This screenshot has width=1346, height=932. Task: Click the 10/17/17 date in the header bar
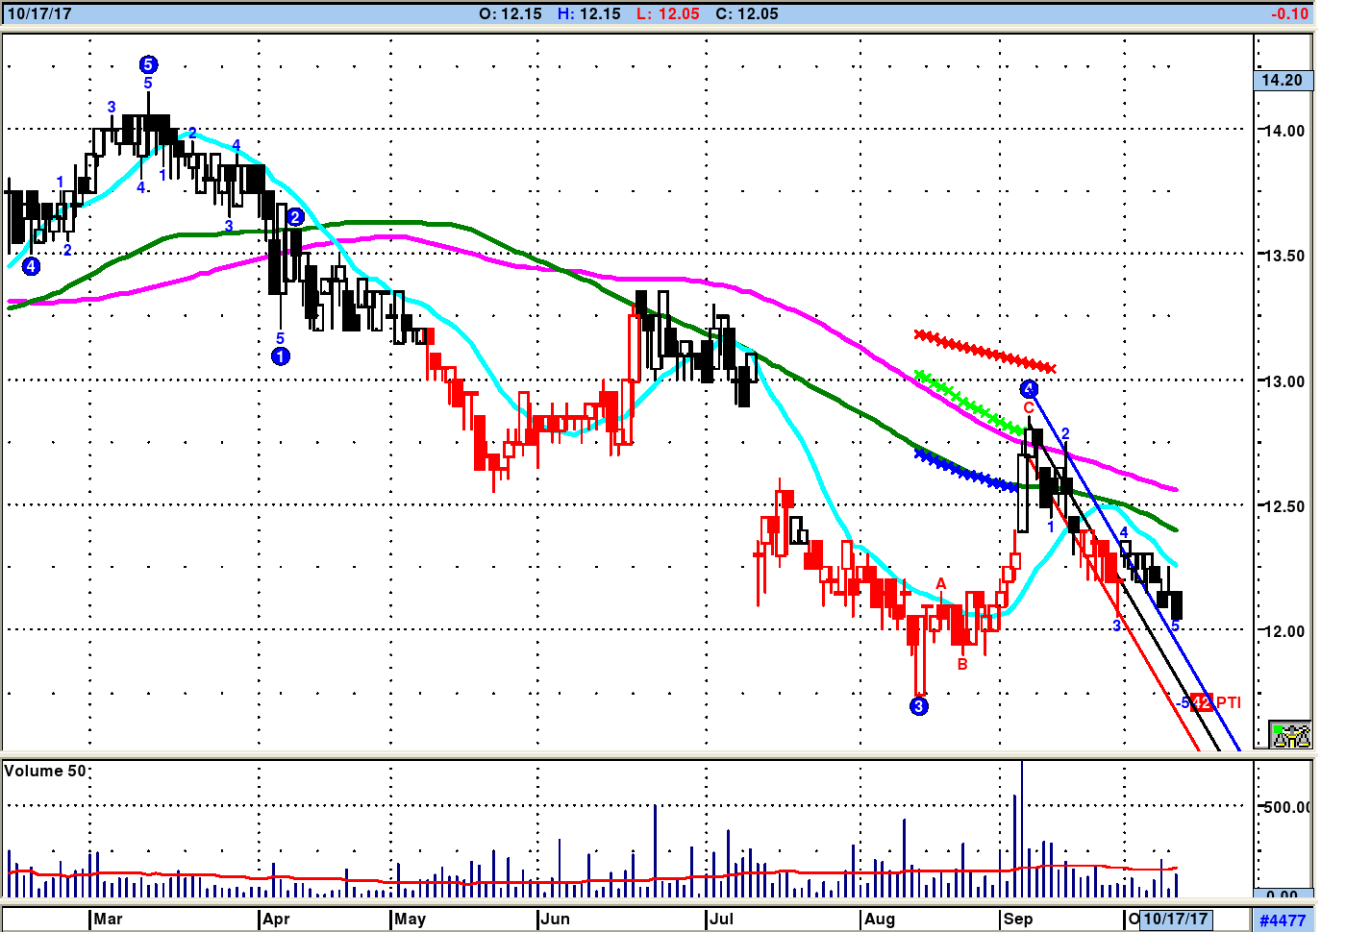click(39, 13)
